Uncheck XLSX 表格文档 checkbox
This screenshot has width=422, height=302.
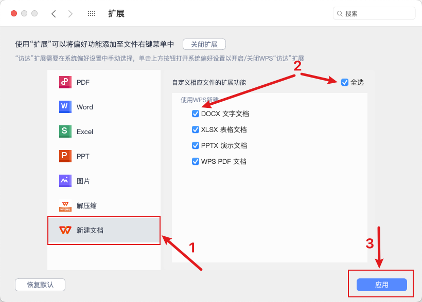(x=196, y=129)
